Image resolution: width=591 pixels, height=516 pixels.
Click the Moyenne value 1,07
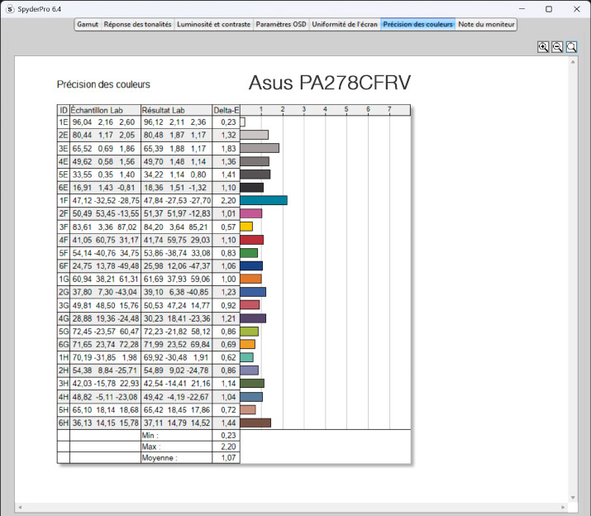(228, 458)
